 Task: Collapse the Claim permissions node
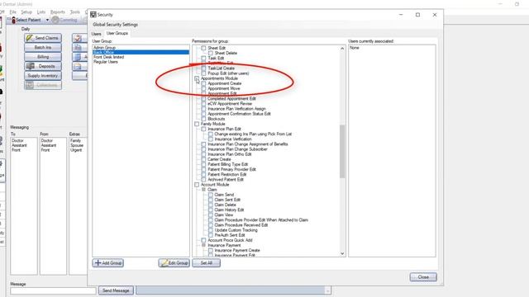coord(204,190)
